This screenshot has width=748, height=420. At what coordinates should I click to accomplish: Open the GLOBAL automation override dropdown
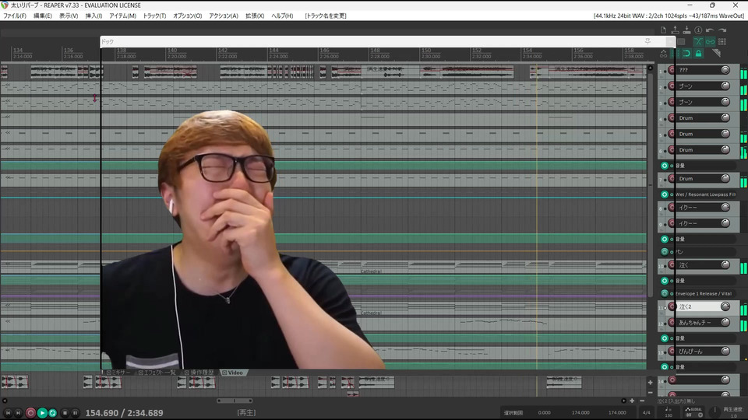click(x=694, y=412)
